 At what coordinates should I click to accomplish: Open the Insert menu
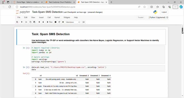click(x=41, y=17)
